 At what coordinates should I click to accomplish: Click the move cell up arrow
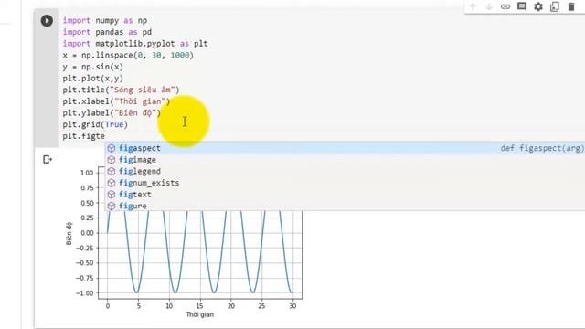tap(473, 6)
